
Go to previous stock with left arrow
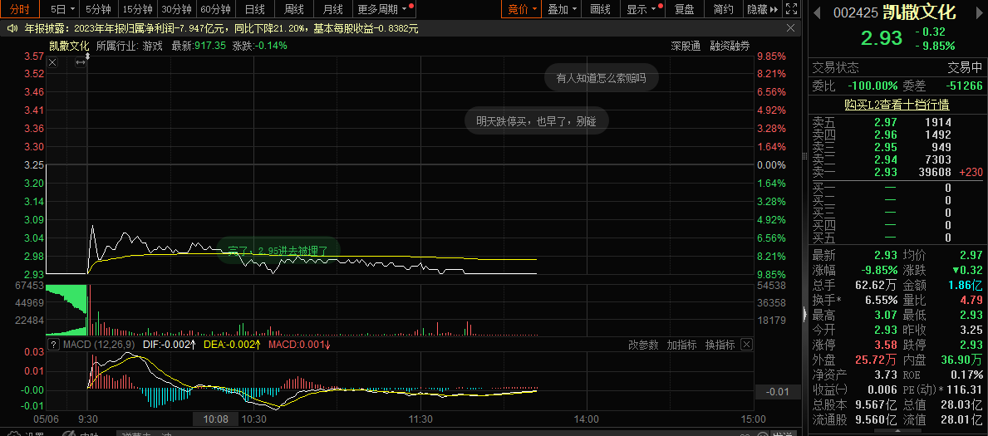tap(815, 12)
